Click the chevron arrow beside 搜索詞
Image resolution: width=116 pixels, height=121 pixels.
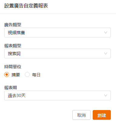[x=106, y=54]
